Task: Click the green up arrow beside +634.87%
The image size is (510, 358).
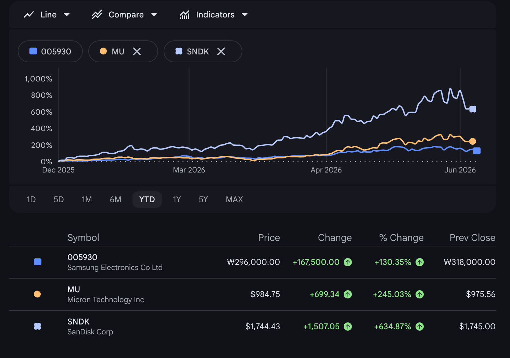Action: [420, 327]
